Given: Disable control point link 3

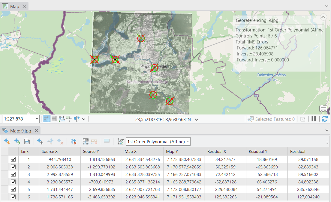Looking at the screenshot, I should tap(13, 174).
